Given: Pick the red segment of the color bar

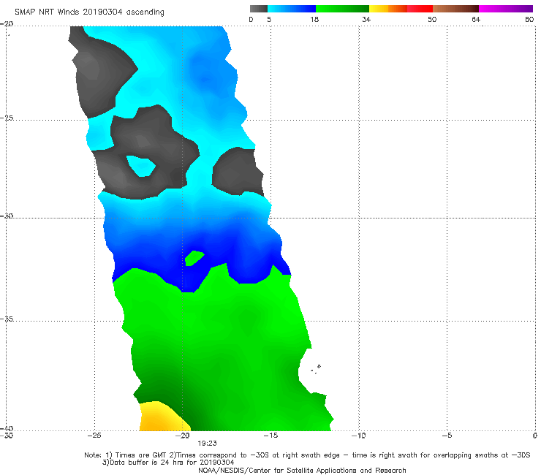Looking at the screenshot, I should pyautogui.click(x=420, y=9).
